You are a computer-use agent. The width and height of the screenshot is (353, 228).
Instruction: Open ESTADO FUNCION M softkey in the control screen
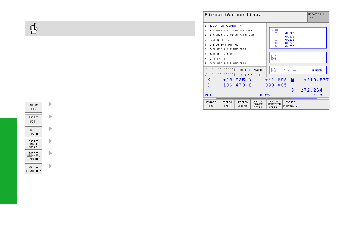pos(290,104)
